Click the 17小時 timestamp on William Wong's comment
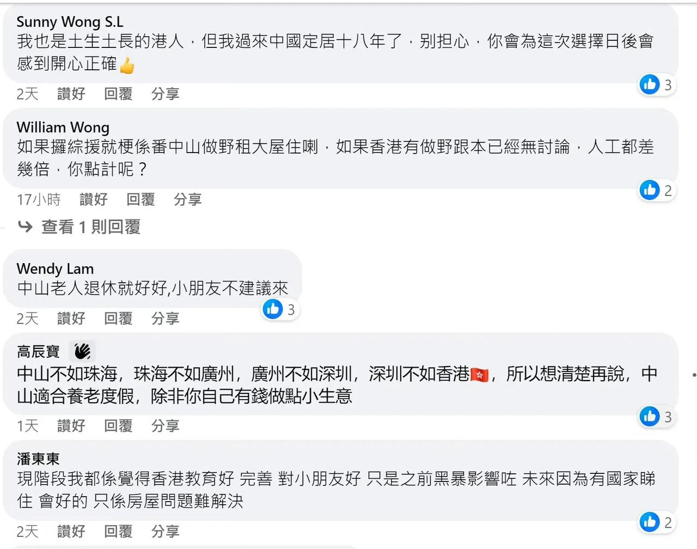 click(x=39, y=199)
